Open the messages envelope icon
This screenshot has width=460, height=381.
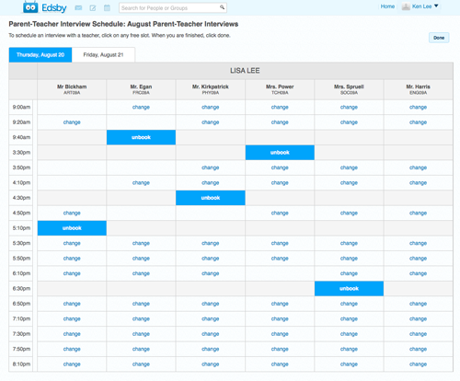click(78, 8)
